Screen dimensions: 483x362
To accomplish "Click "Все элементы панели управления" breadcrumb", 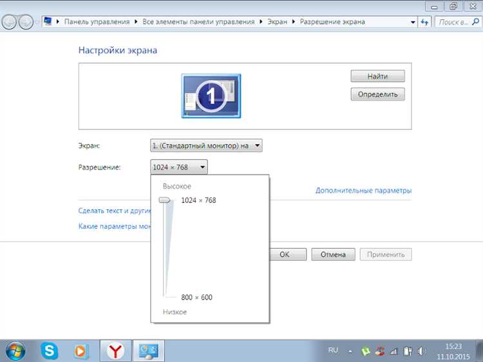I will click(198, 22).
